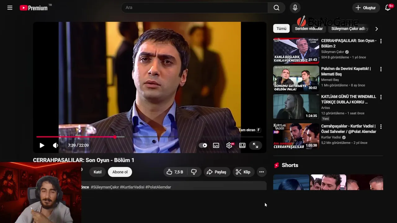397x223 pixels.
Task: Open more actions three-dot menu below video
Action: coord(261,172)
